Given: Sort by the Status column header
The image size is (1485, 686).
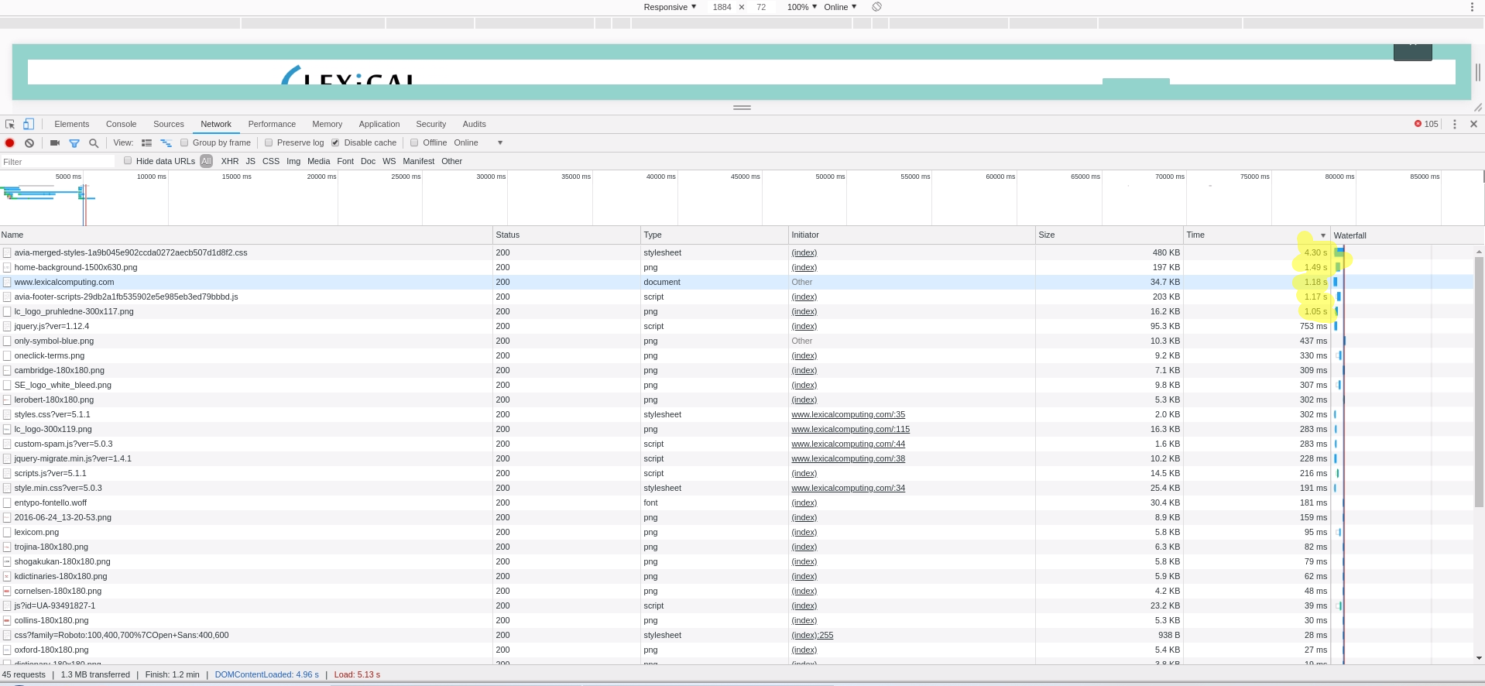Looking at the screenshot, I should point(567,235).
